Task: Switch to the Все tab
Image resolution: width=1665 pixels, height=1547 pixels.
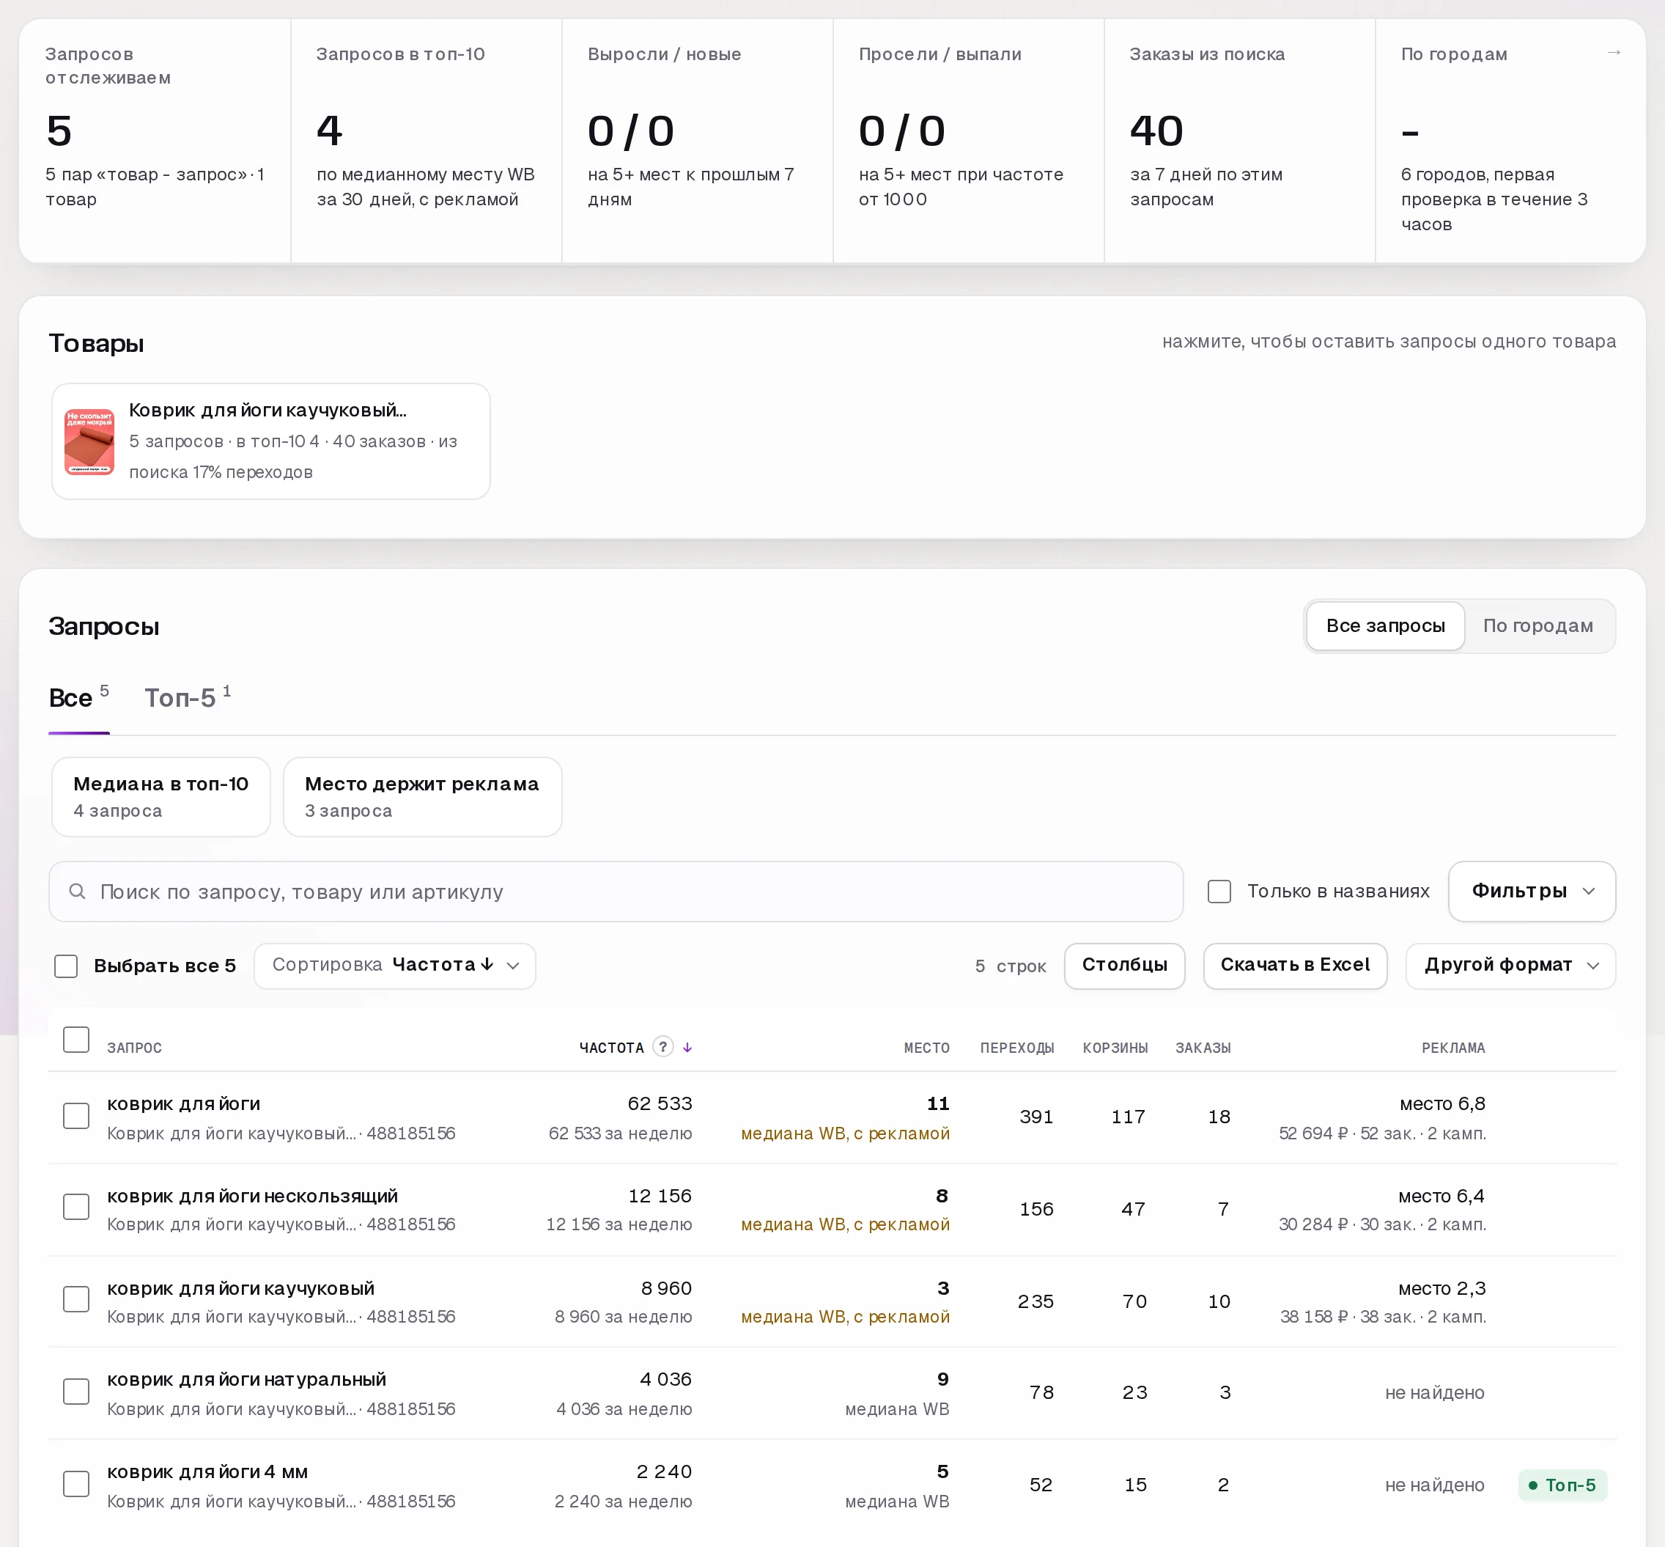Action: [78, 697]
